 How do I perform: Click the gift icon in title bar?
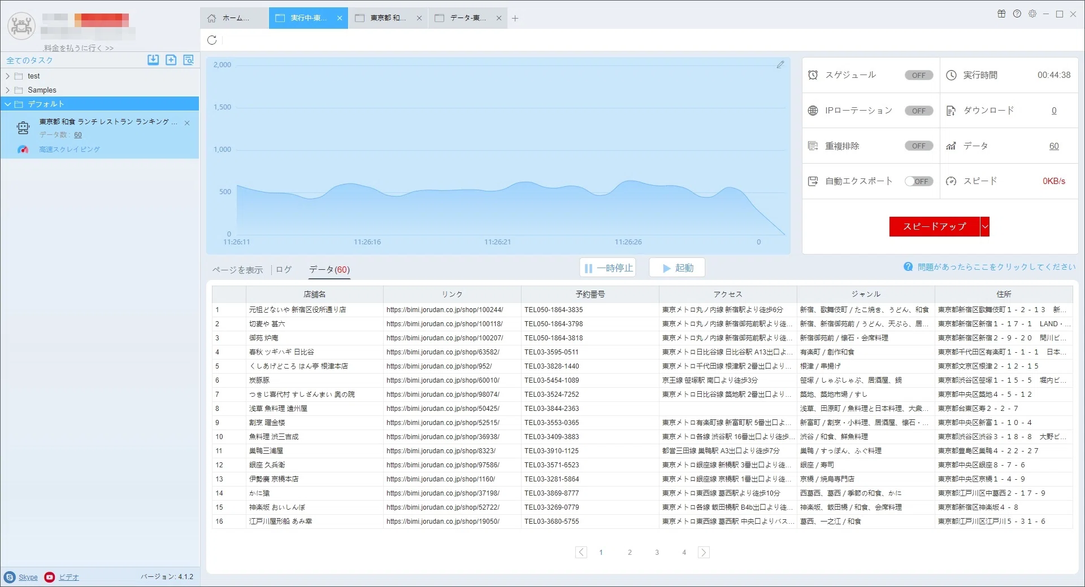click(1001, 14)
